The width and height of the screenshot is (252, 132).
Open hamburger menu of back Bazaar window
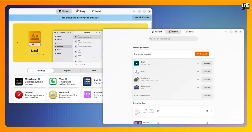tap(134, 11)
